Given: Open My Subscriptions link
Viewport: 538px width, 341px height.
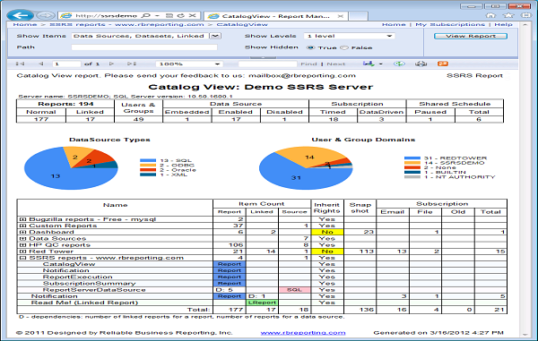Looking at the screenshot, I should tap(450, 24).
